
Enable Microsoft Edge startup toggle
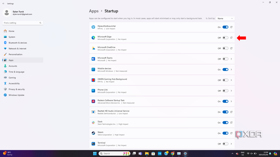[x=225, y=38]
